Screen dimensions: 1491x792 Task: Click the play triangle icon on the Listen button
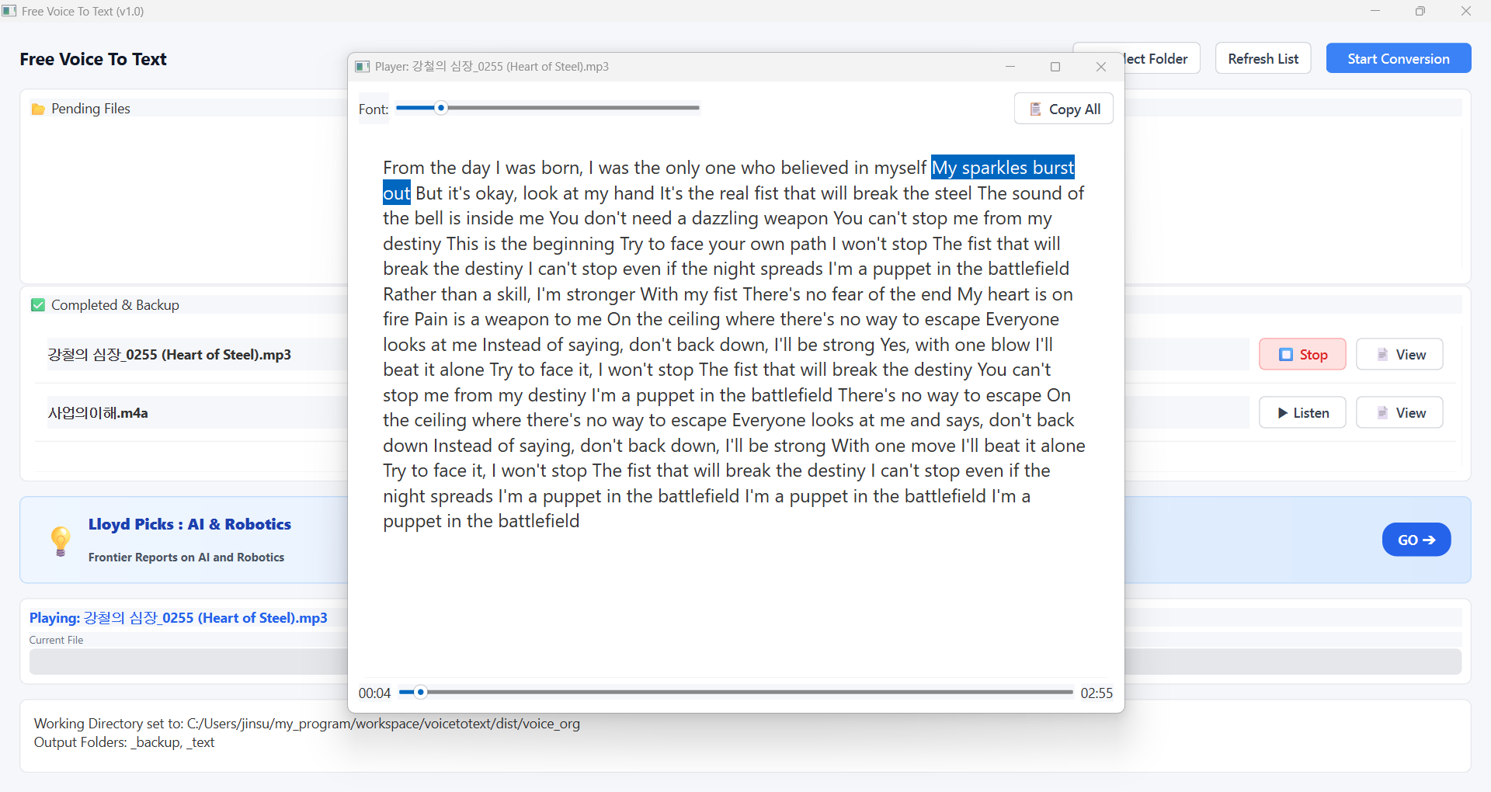[1283, 412]
